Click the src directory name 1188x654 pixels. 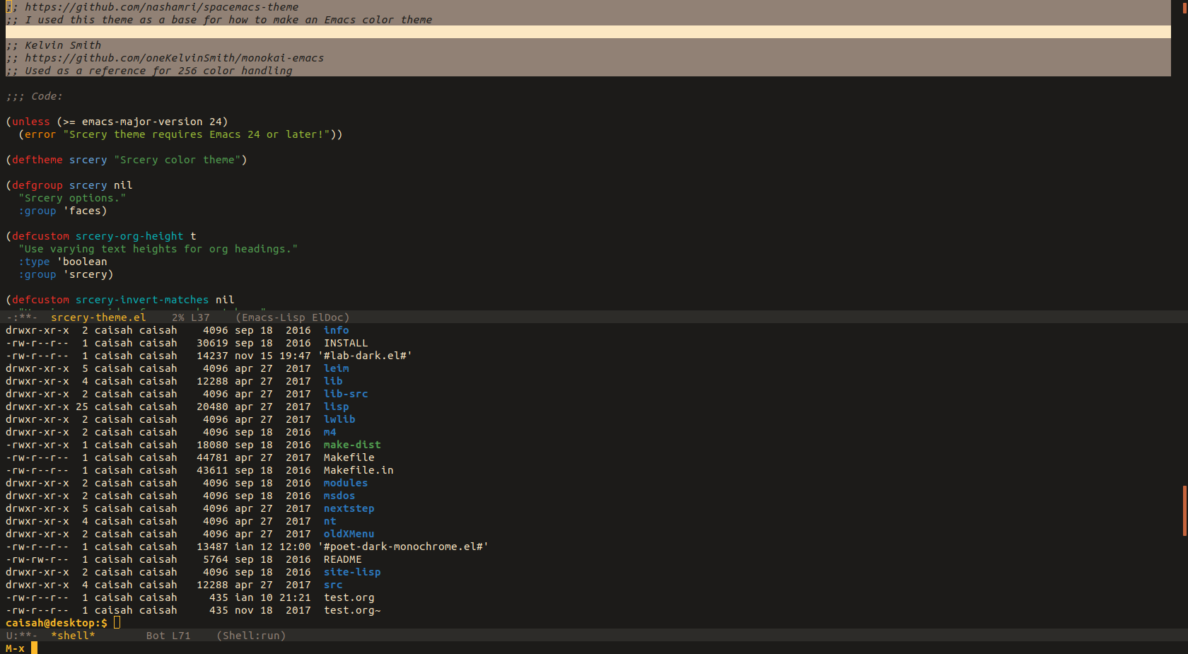point(333,585)
